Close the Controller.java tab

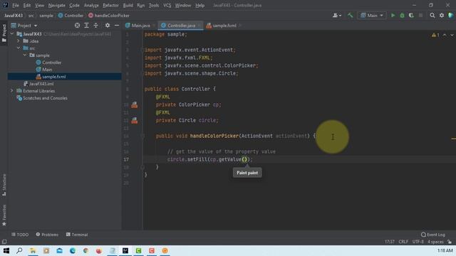[199, 26]
